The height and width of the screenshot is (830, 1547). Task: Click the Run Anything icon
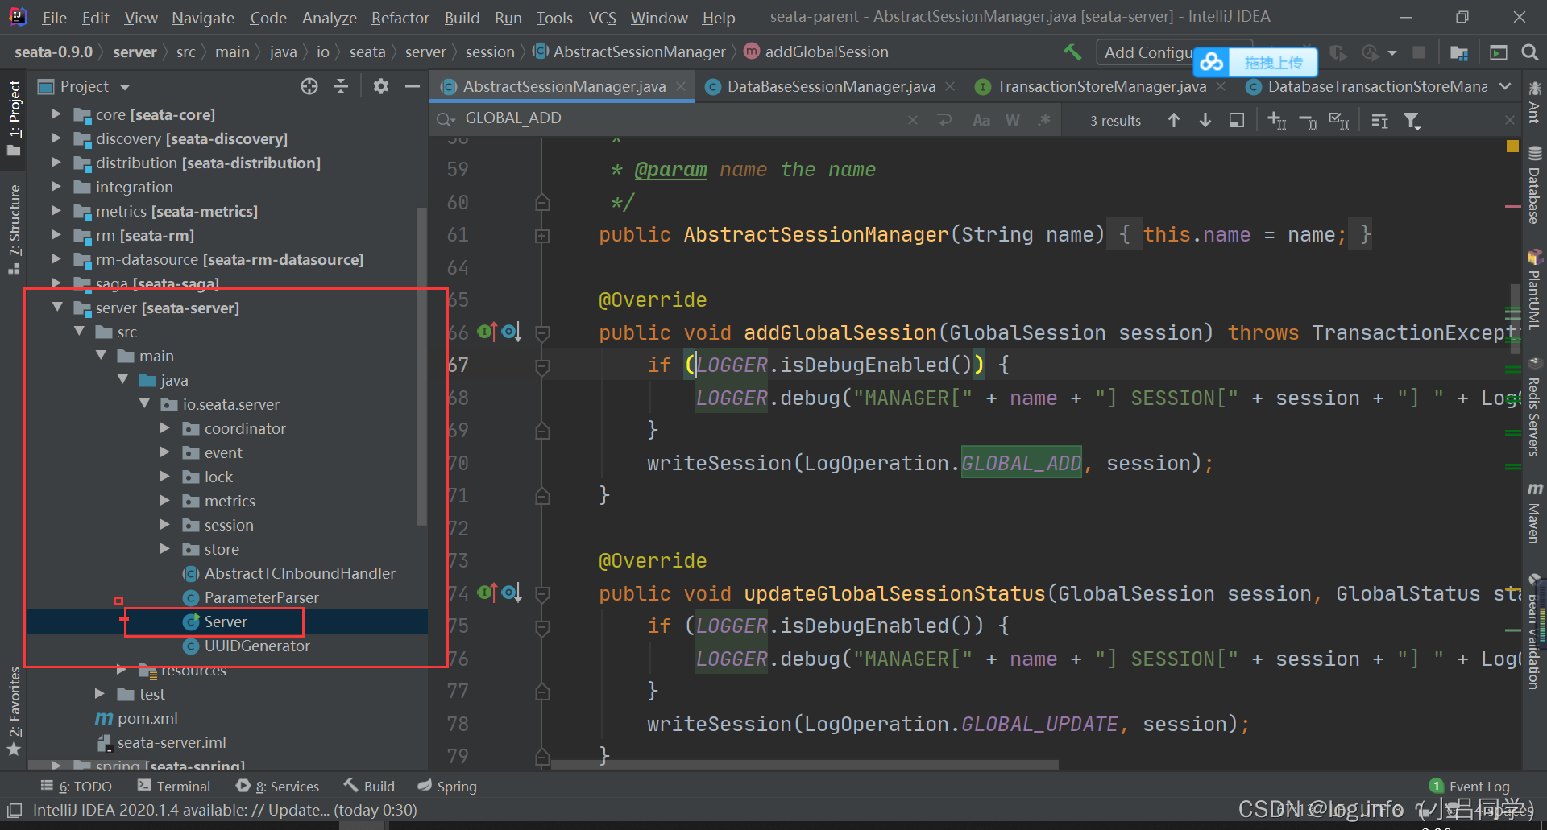click(x=1499, y=52)
